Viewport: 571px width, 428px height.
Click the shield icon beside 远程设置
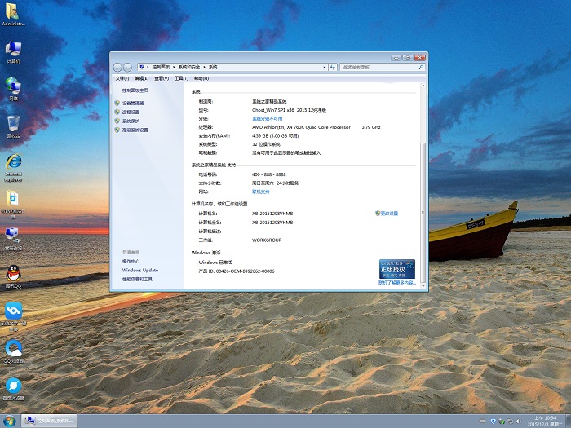[x=117, y=113]
